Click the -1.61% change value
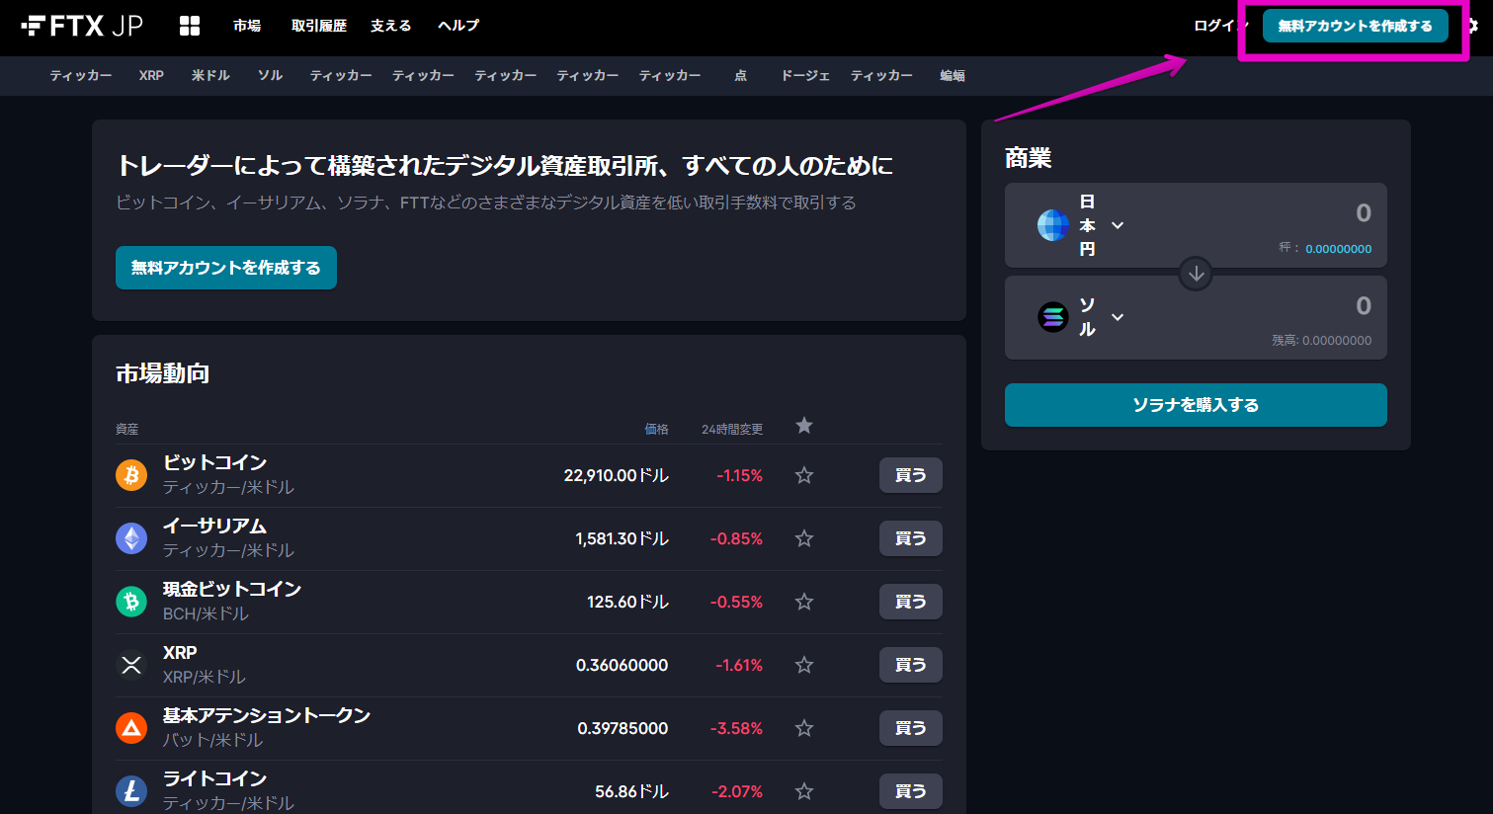This screenshot has height=814, width=1493. (740, 665)
